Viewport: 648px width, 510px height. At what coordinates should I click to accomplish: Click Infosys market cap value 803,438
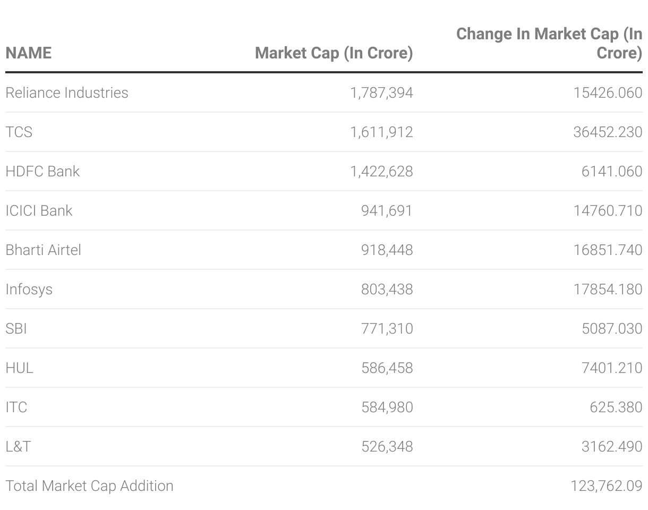[x=387, y=289]
